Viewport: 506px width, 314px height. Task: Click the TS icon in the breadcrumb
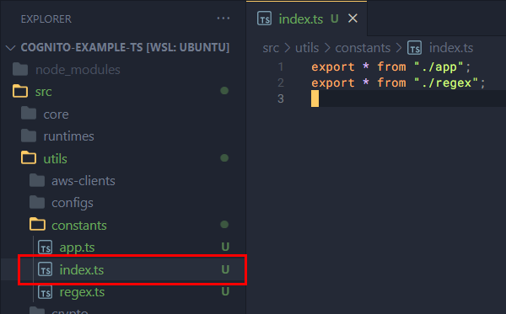coord(415,48)
